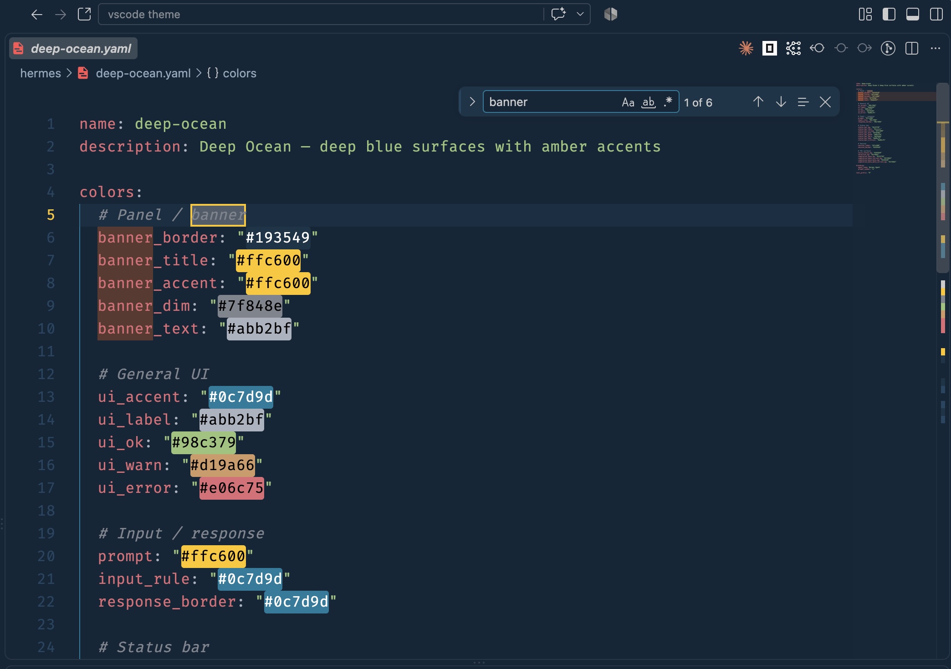Go to next change icon
Image resolution: width=951 pixels, height=669 pixels.
point(864,48)
